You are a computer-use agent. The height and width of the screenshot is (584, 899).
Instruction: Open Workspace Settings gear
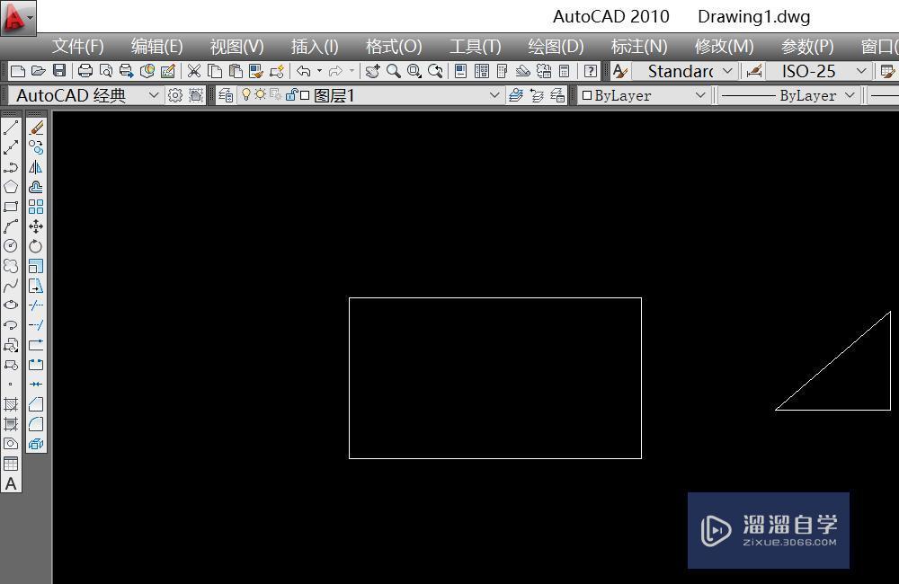click(x=175, y=95)
